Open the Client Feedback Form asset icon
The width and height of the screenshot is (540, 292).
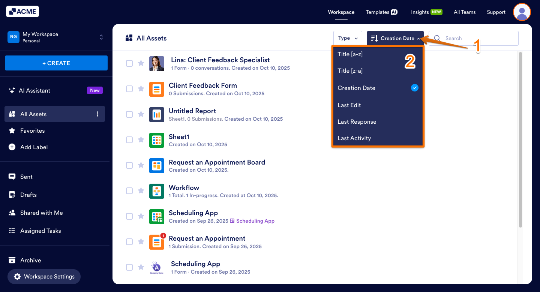157,89
